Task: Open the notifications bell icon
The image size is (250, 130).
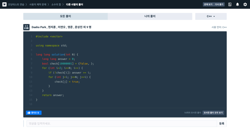Action: (x=237, y=5)
